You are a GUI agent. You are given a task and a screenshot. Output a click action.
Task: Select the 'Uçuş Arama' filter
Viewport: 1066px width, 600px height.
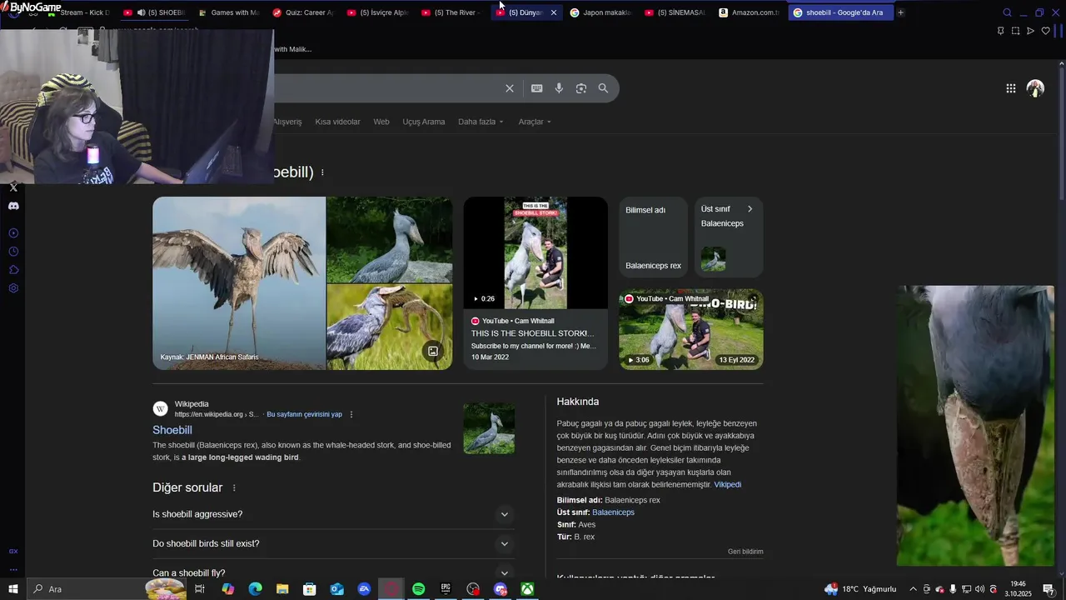click(424, 122)
